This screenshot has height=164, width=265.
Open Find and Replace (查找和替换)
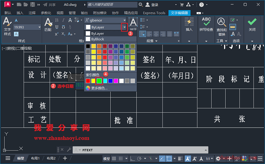tap(222, 27)
